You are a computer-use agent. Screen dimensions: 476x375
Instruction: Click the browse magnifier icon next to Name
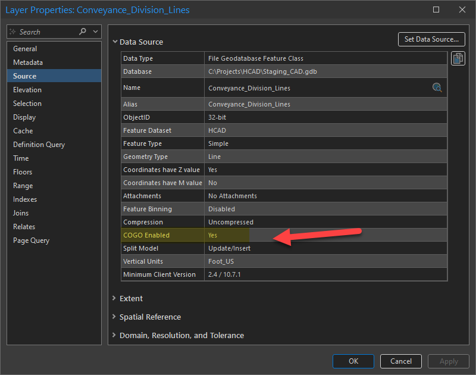[437, 87]
